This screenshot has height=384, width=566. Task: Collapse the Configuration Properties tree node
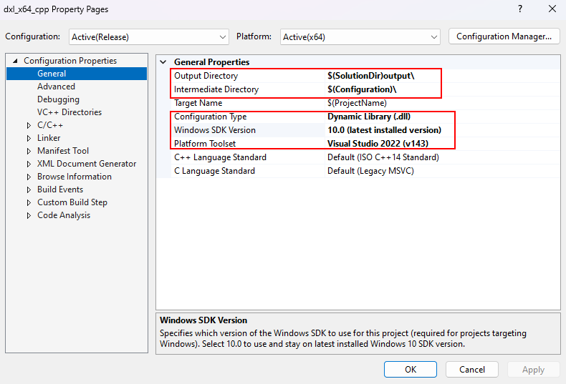tap(14, 61)
